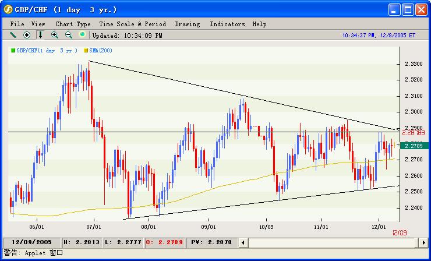Click the 2.3300 price axis label
Image resolution: width=431 pixels, height=261 pixels.
point(414,64)
